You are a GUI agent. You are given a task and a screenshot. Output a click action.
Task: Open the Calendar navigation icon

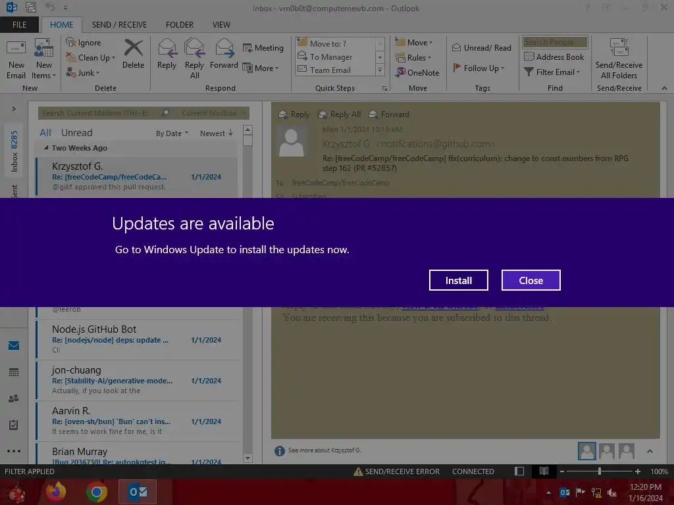[14, 372]
